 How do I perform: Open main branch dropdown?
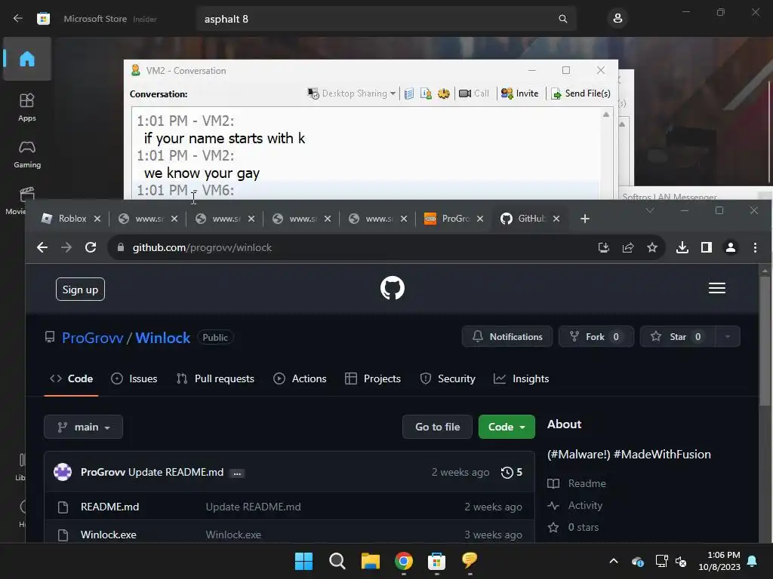click(x=83, y=427)
